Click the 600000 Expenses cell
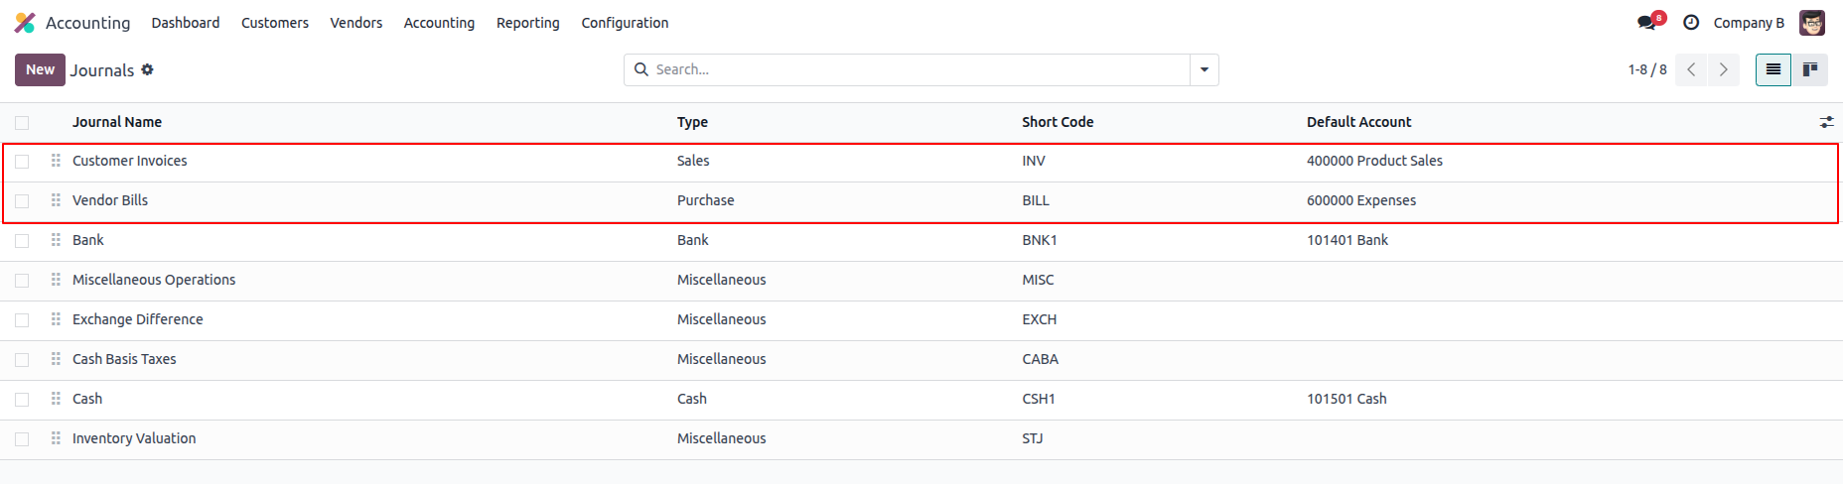 click(1361, 200)
